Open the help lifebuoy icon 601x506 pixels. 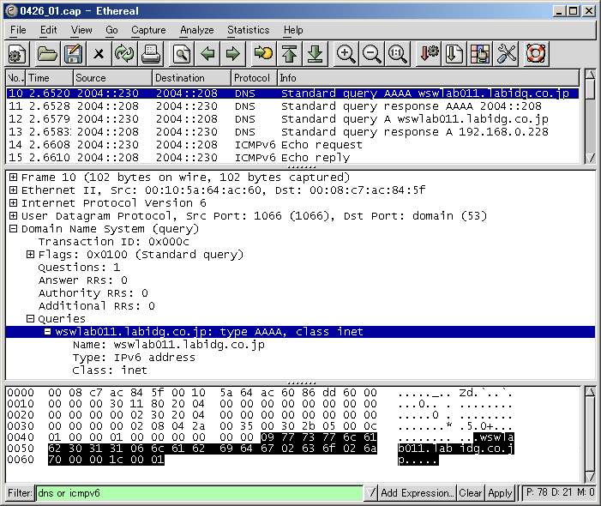[x=536, y=54]
